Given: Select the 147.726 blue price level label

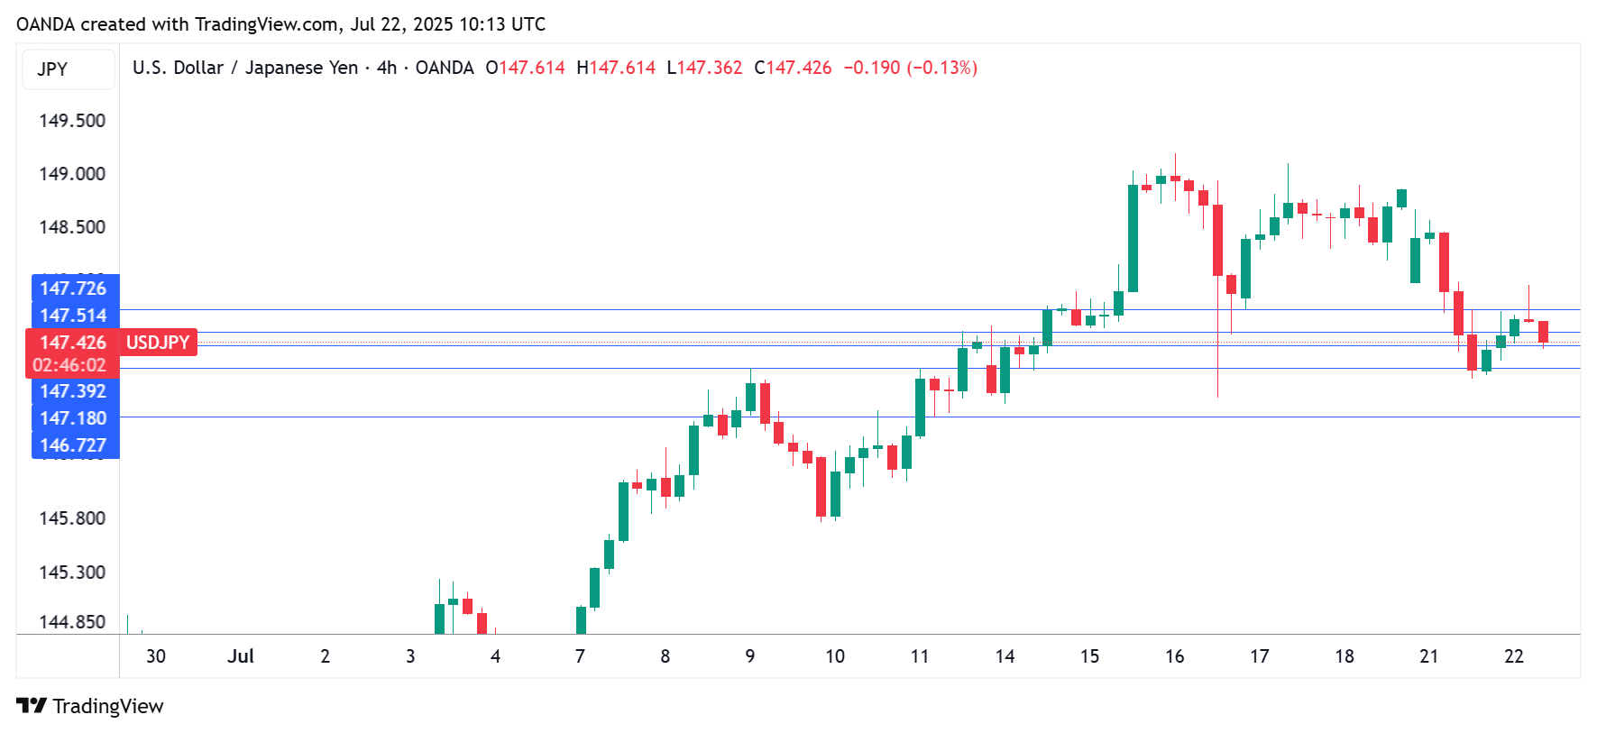Looking at the screenshot, I should coord(74,289).
